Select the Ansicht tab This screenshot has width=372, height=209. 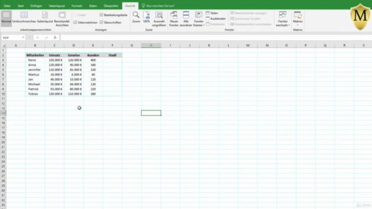click(x=130, y=6)
